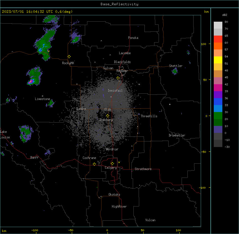Pick the magenta 42-39 dBZ legend color

218,88
